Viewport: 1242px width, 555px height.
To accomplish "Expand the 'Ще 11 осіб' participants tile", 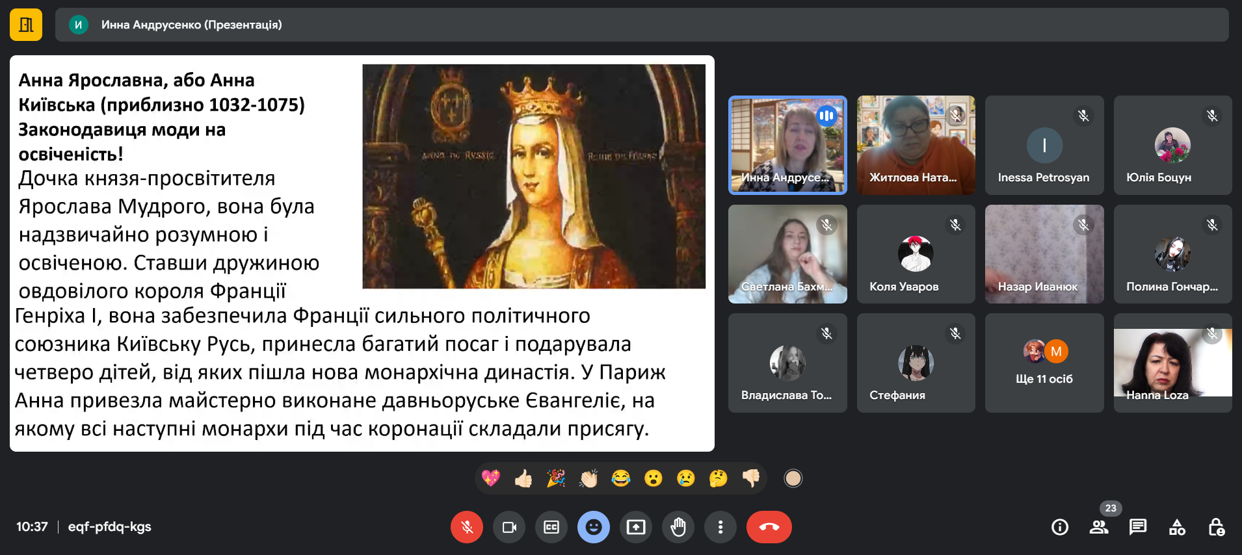I will point(1044,363).
